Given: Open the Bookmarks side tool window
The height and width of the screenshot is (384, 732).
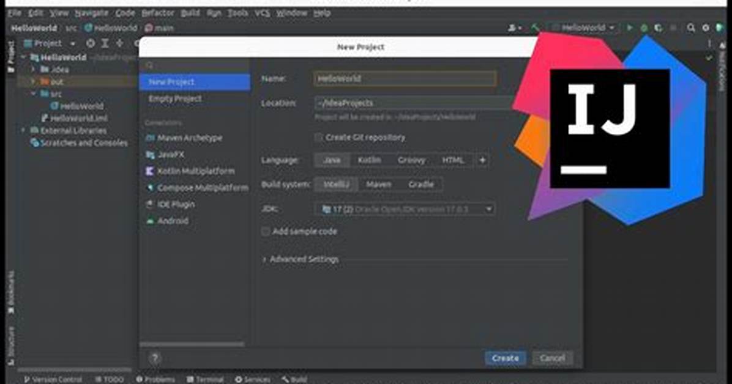Looking at the screenshot, I should click(x=11, y=292).
